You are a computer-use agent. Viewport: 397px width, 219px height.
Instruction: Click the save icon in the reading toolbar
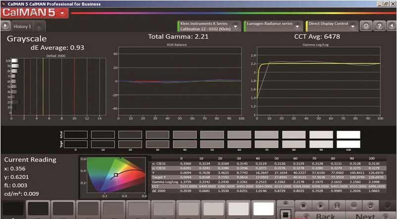point(337,205)
